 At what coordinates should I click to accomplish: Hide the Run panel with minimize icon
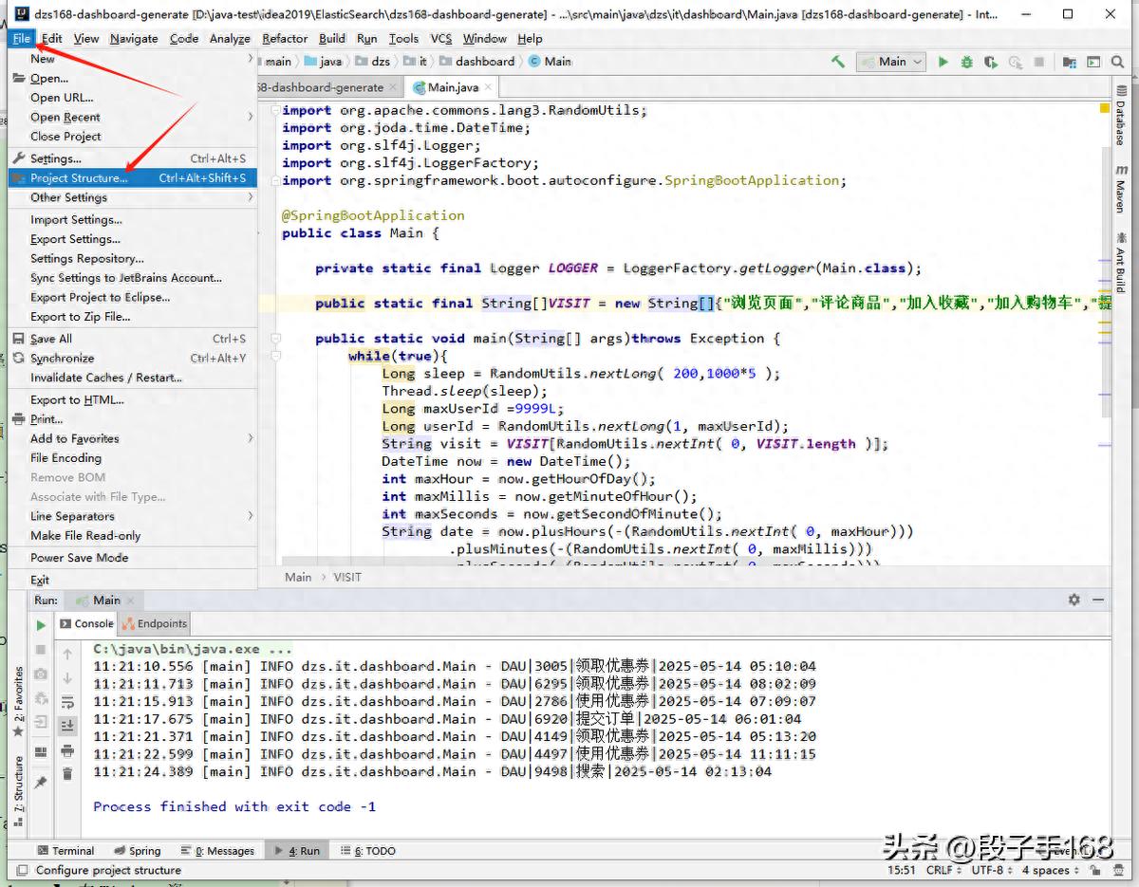1098,600
